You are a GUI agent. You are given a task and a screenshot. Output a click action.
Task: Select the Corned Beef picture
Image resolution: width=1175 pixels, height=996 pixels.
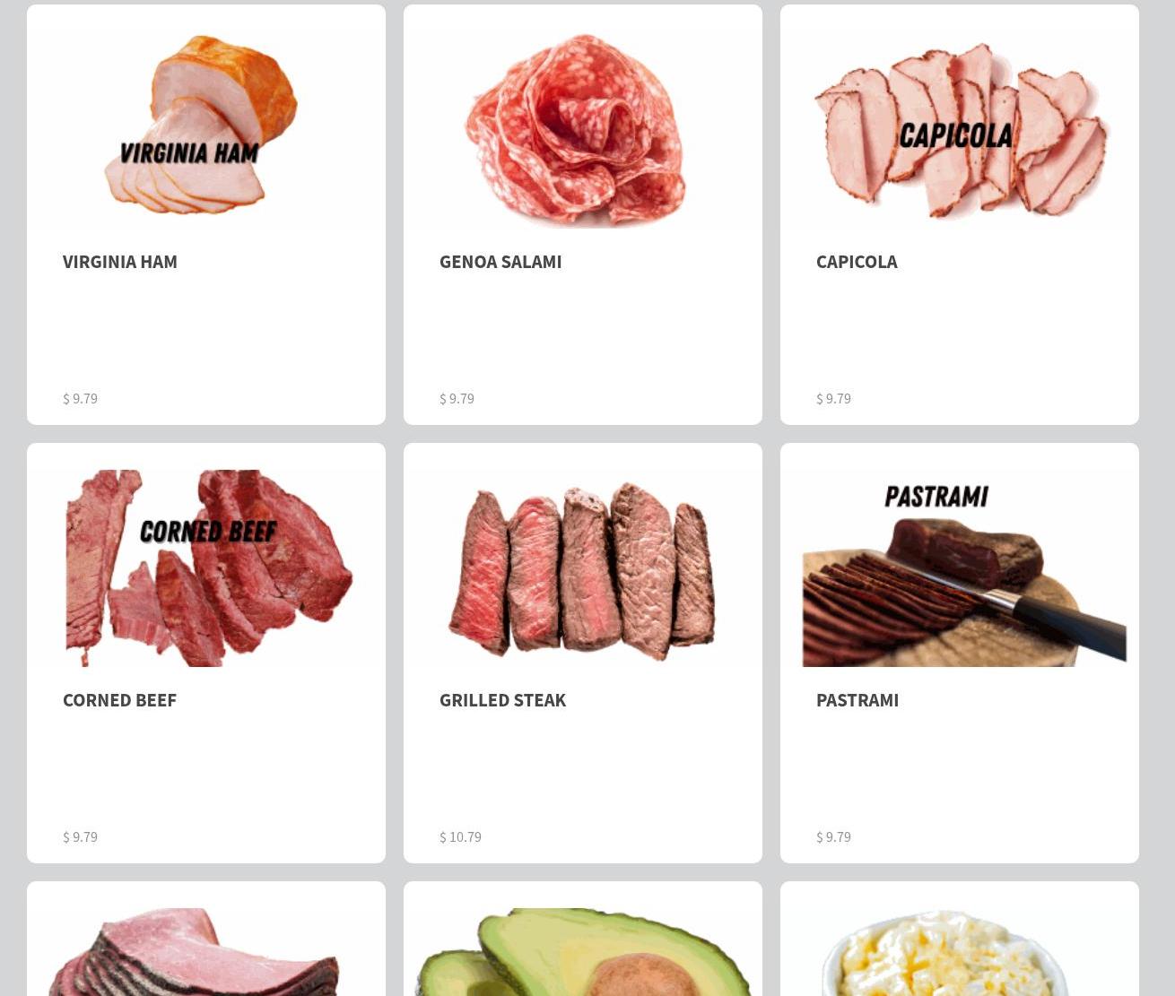[206, 567]
